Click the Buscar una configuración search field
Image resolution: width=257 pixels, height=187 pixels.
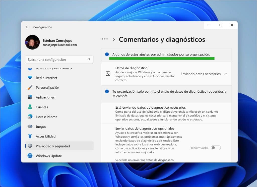click(x=59, y=60)
